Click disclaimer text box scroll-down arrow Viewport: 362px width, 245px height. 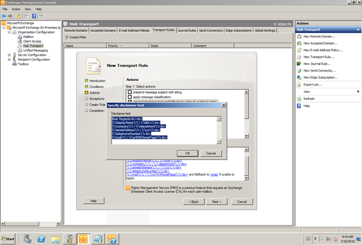(x=219, y=142)
